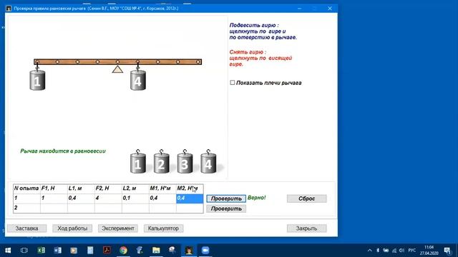Click the empty L2 cell in row 2

pos(135,208)
